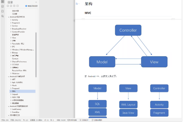
Task: Expand the BroadcastReceiver outline node
Action: point(11,29)
